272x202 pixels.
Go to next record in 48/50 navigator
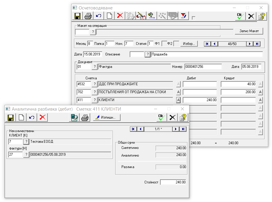[x=250, y=44]
